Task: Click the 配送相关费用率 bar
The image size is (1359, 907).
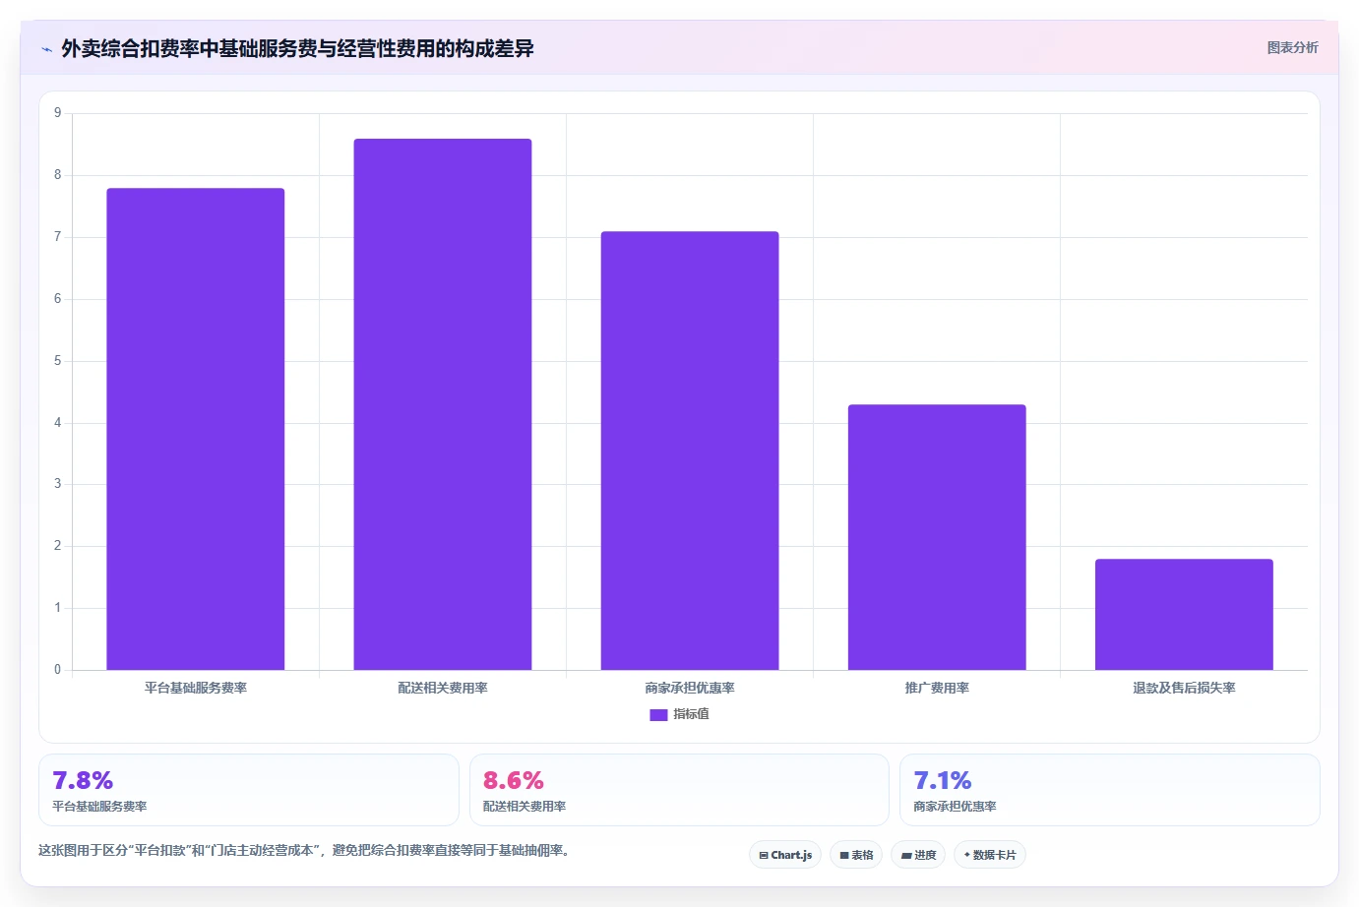Action: [443, 404]
